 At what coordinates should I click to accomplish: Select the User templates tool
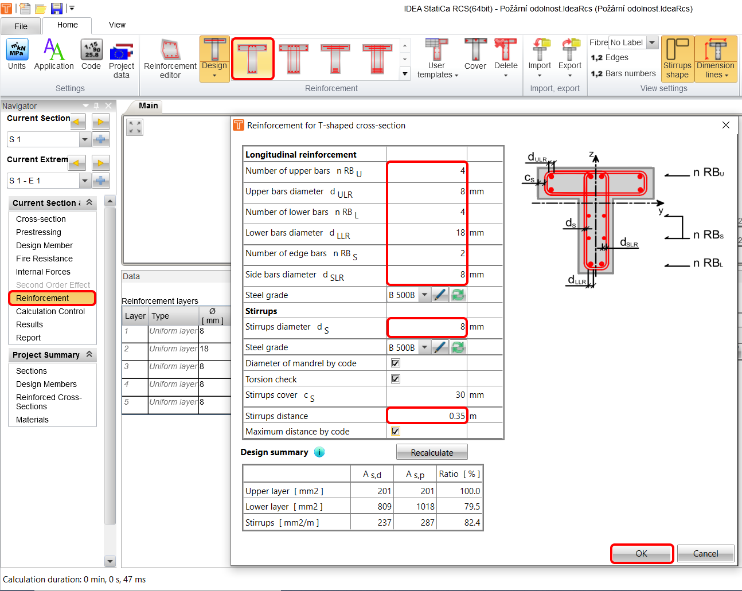436,57
